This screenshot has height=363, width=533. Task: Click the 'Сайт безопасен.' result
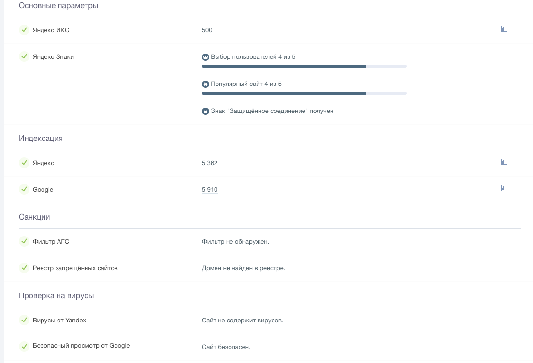point(226,347)
